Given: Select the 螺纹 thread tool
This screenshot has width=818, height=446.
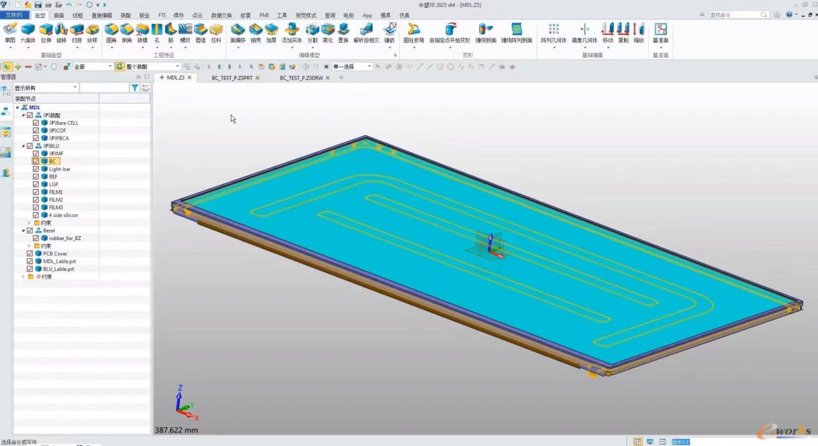Looking at the screenshot, I should click(185, 33).
